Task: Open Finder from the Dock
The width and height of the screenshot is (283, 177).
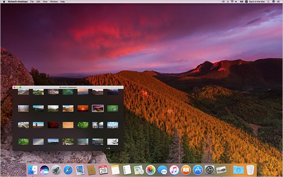Action: click(x=33, y=170)
